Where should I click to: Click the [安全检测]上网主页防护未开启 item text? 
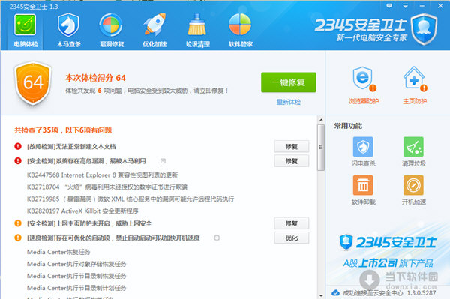click(x=89, y=223)
